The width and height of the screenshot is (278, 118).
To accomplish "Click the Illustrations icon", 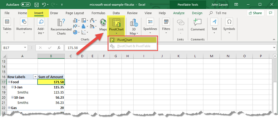I will click(24, 22).
